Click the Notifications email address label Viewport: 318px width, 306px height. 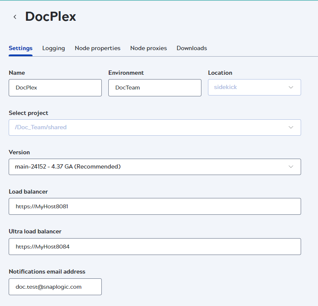pos(47,271)
